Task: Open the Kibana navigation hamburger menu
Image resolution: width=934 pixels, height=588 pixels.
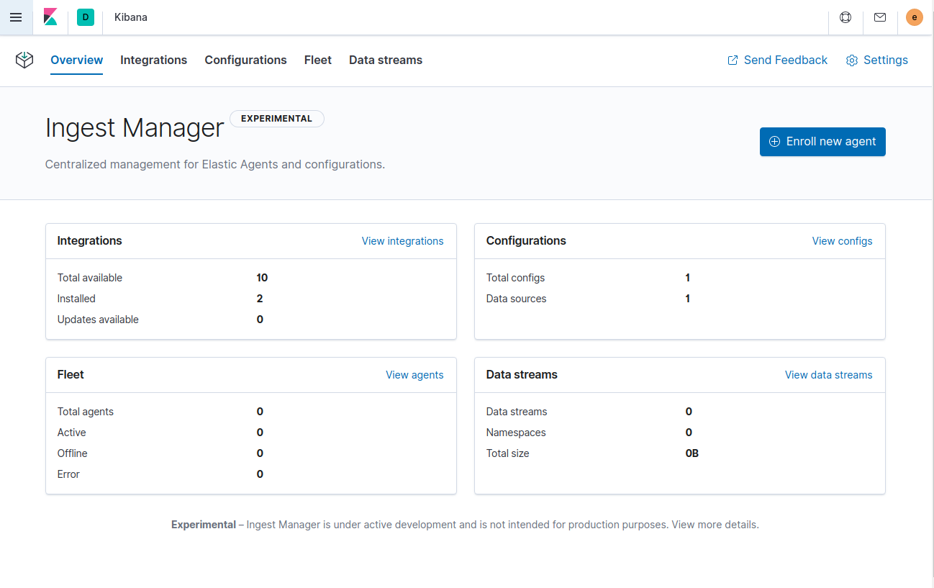Action: tap(16, 17)
